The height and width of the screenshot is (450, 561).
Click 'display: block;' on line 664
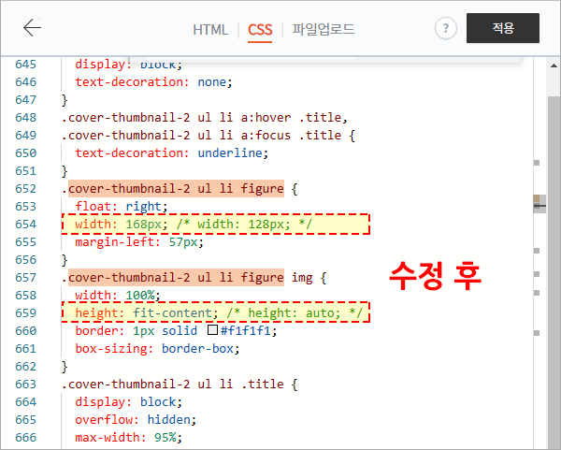129,402
